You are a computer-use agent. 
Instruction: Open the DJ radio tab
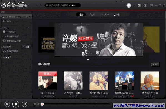(x=105, y=14)
